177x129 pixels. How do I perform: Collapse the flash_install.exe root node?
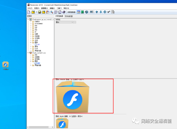point(28,53)
